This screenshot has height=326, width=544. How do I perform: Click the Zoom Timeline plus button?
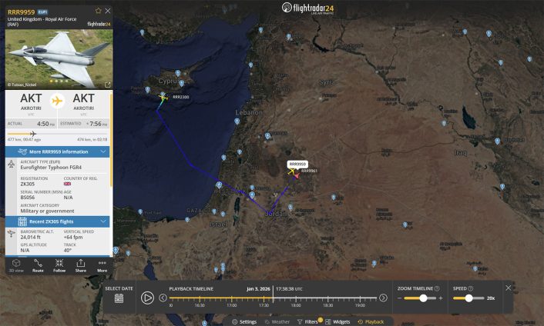point(441,298)
